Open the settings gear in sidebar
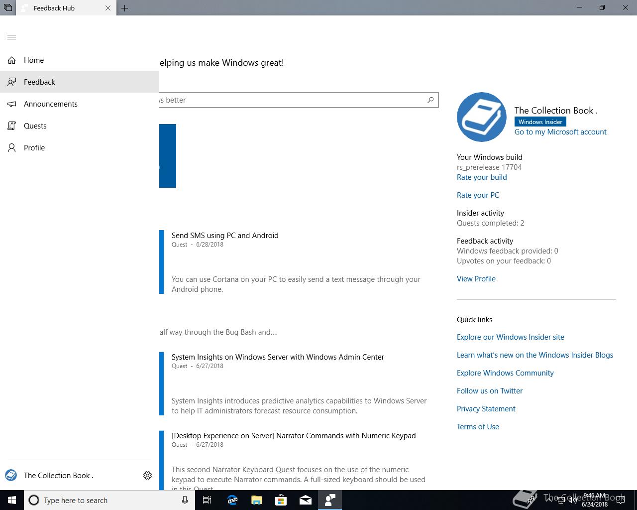637x510 pixels. 147,476
